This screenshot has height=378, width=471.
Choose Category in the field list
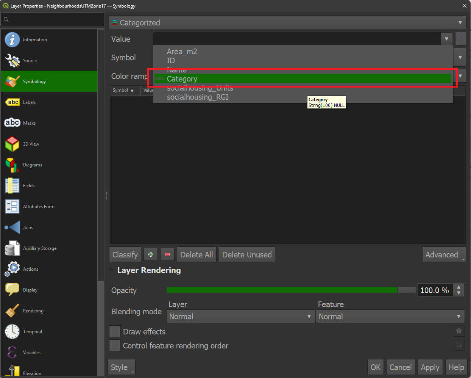(303, 79)
